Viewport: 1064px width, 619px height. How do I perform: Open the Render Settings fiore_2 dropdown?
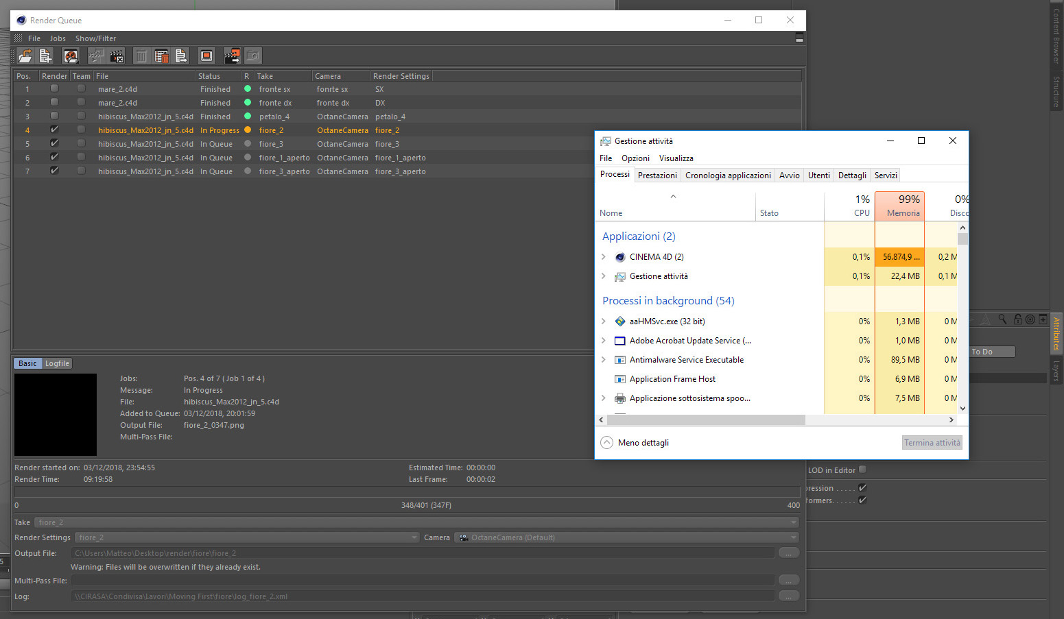[246, 537]
